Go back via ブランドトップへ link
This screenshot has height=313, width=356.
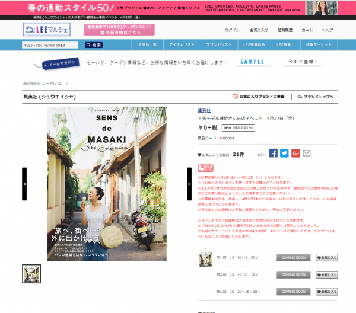[x=317, y=96]
